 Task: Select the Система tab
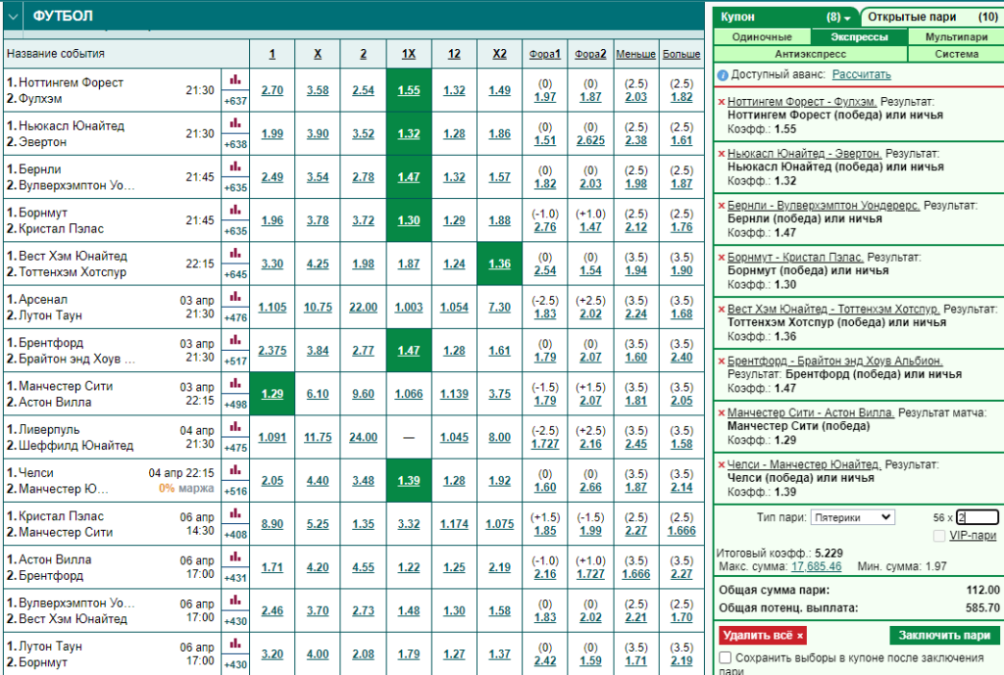click(957, 54)
